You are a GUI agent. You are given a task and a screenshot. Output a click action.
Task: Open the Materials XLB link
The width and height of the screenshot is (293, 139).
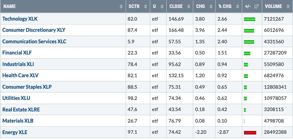tap(18, 121)
